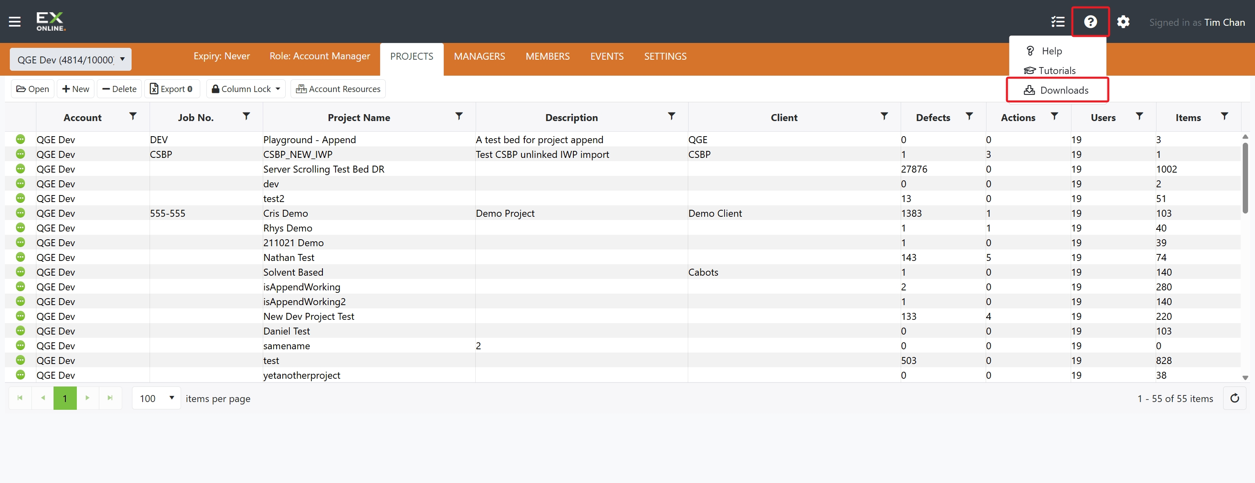Change items per page dropdown
The height and width of the screenshot is (483, 1255).
(x=157, y=398)
